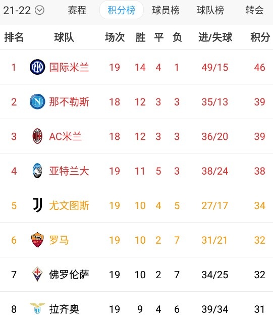273x323 pixels.
Task: Switch to the 赛程 tab
Action: [x=77, y=10]
